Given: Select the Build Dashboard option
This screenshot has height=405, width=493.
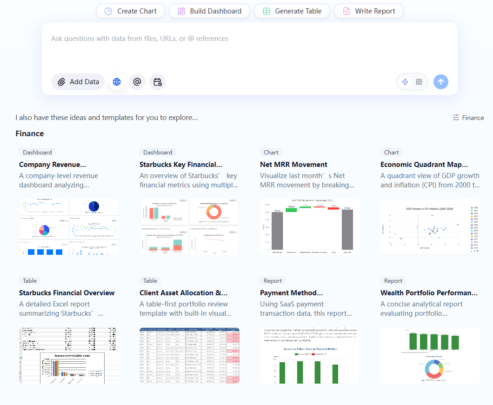Looking at the screenshot, I should pyautogui.click(x=209, y=11).
